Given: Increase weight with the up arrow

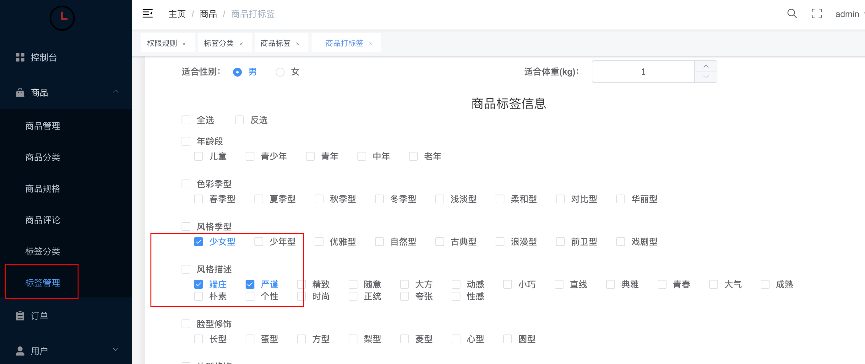Looking at the screenshot, I should [x=706, y=66].
